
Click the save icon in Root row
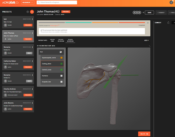pyautogui.click(x=61, y=52)
